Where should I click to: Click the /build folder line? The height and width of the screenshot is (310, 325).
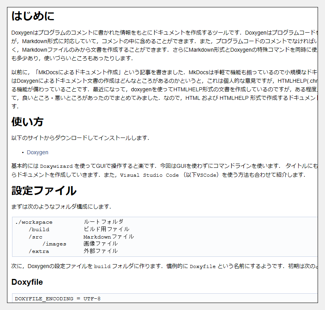[x=39, y=230]
